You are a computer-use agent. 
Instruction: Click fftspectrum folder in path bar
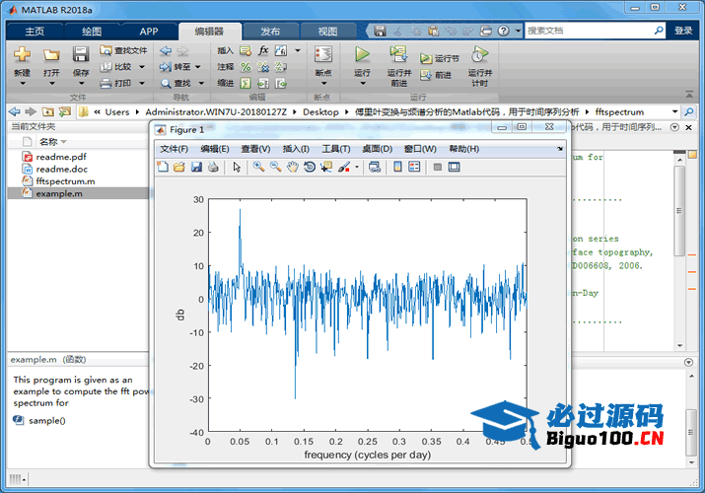point(619,111)
